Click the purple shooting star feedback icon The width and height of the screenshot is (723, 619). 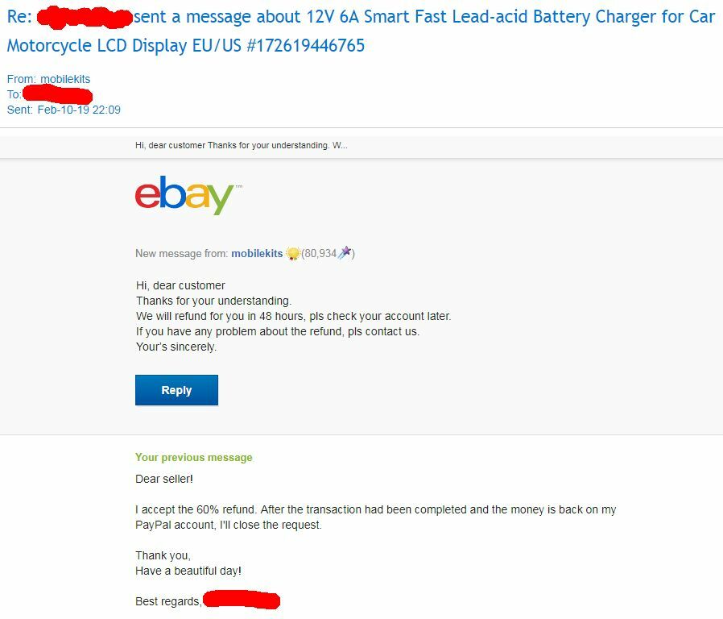(x=345, y=253)
